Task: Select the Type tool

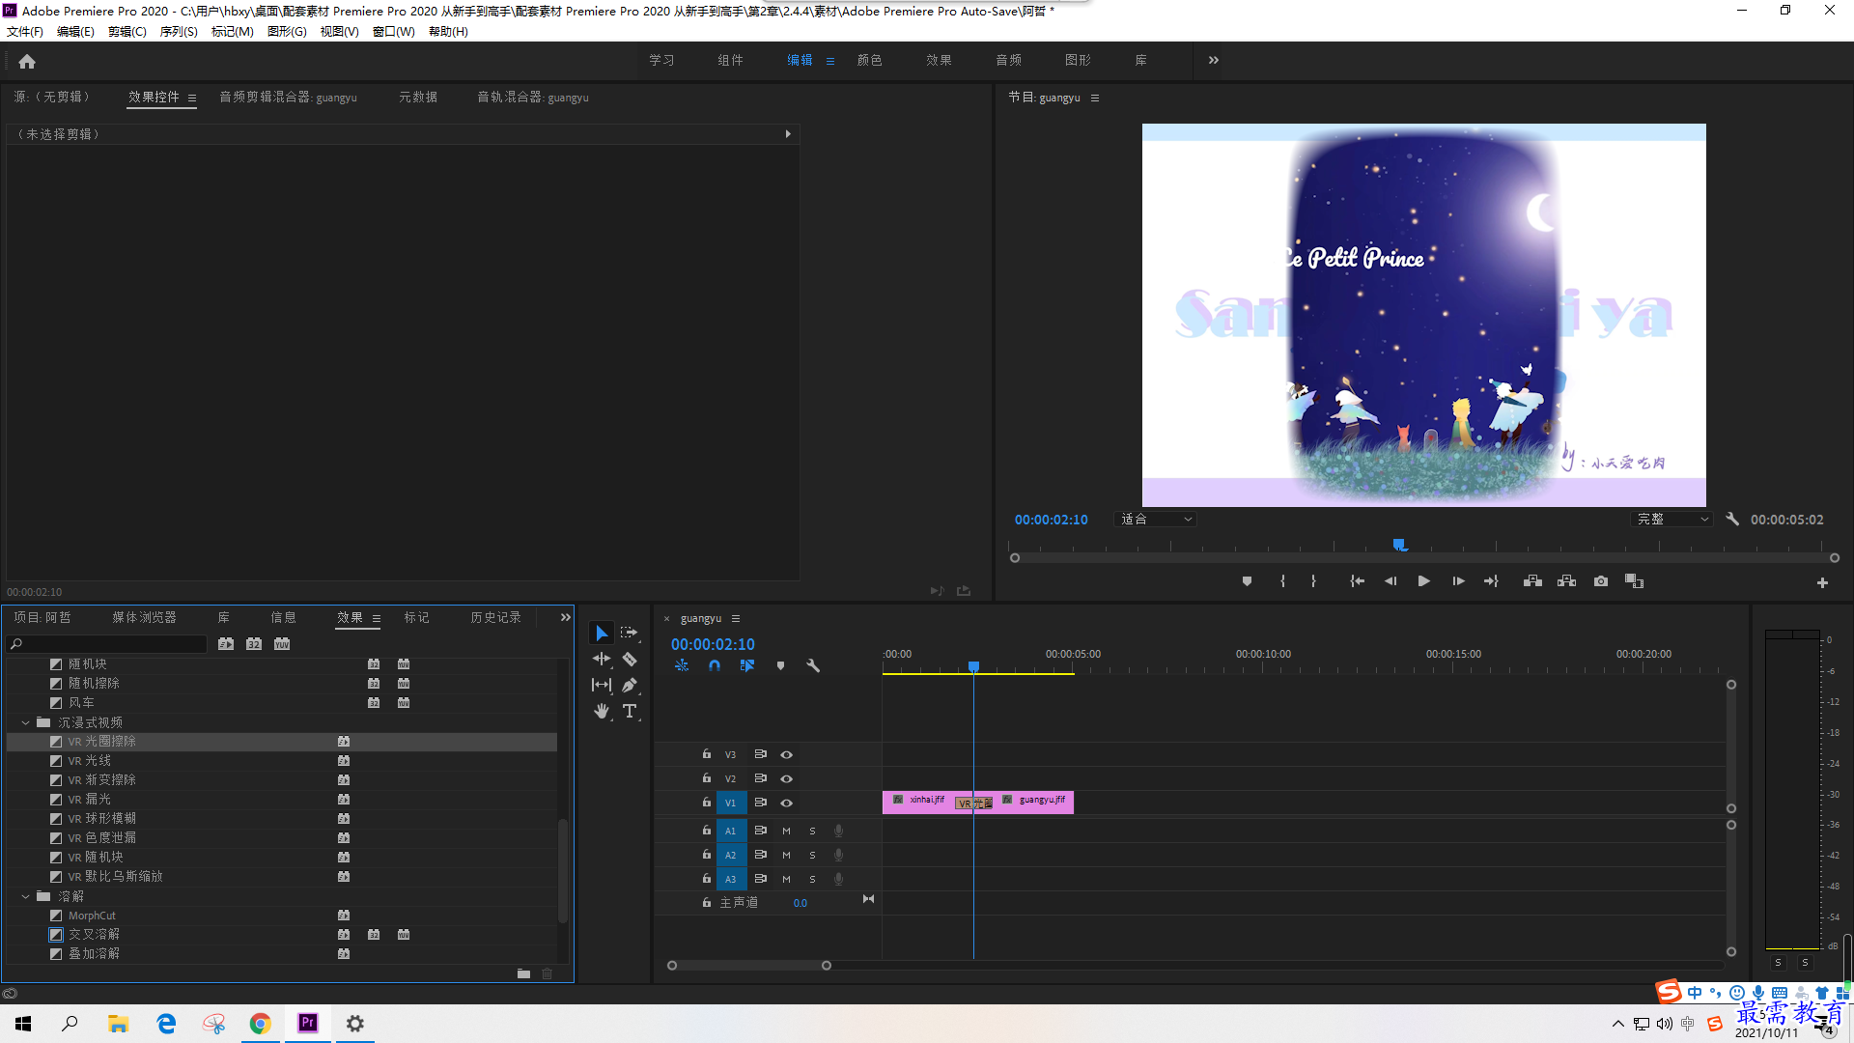Action: pyautogui.click(x=630, y=711)
